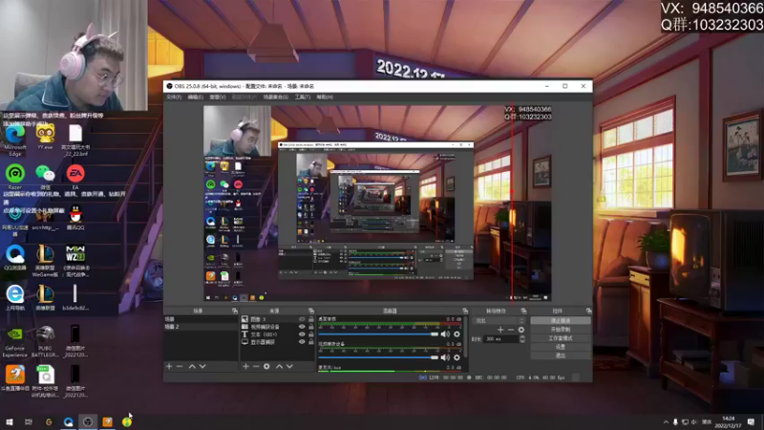Screen dimensions: 764x430
Task: Open the 帮助(H) menu in OBS
Action: 325,97
